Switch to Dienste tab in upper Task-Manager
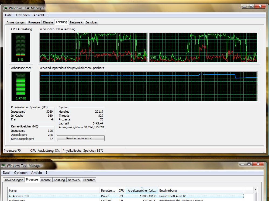The height and width of the screenshot is (201, 269). click(48, 22)
